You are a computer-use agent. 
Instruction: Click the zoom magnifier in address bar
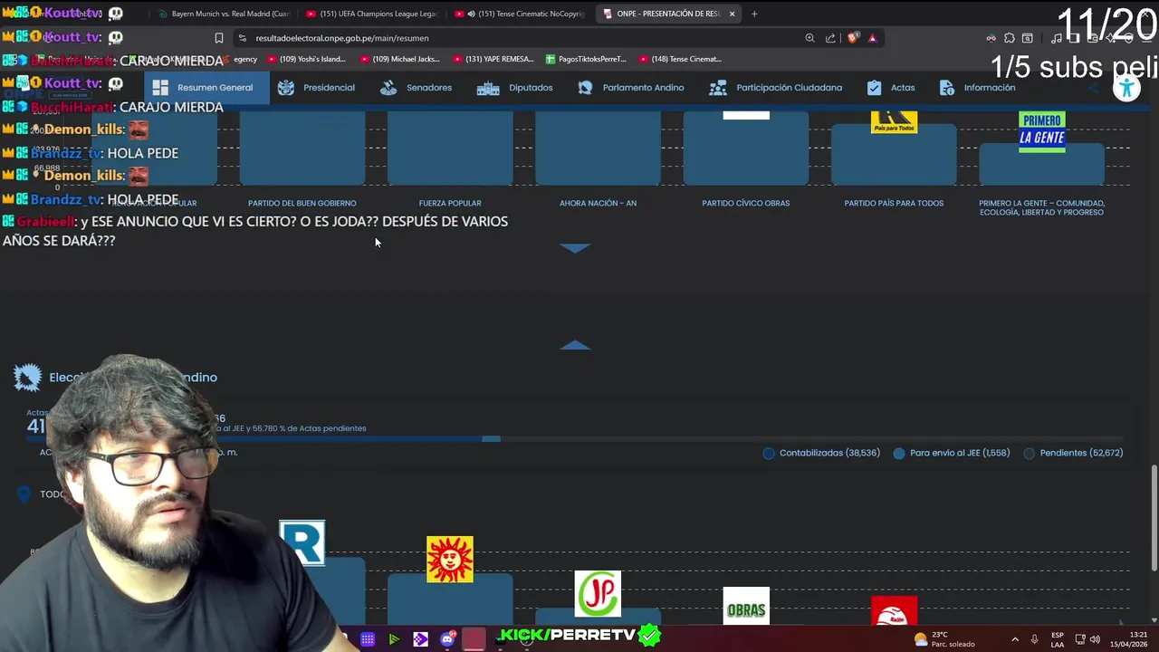pyautogui.click(x=809, y=38)
